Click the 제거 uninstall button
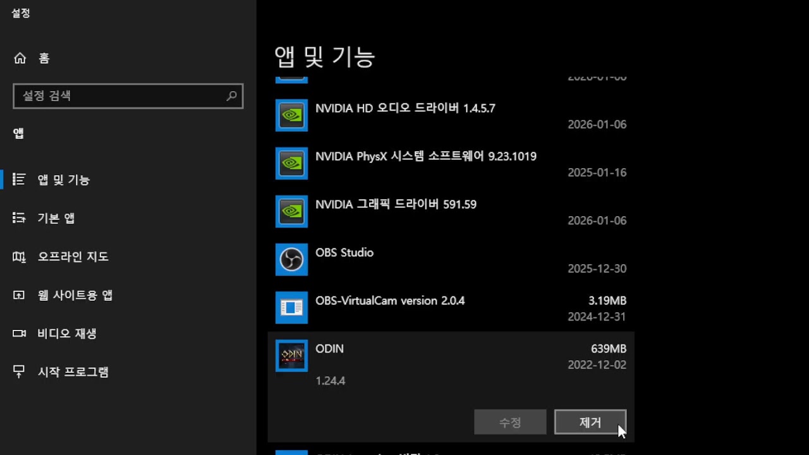This screenshot has height=455, width=809. 590,422
